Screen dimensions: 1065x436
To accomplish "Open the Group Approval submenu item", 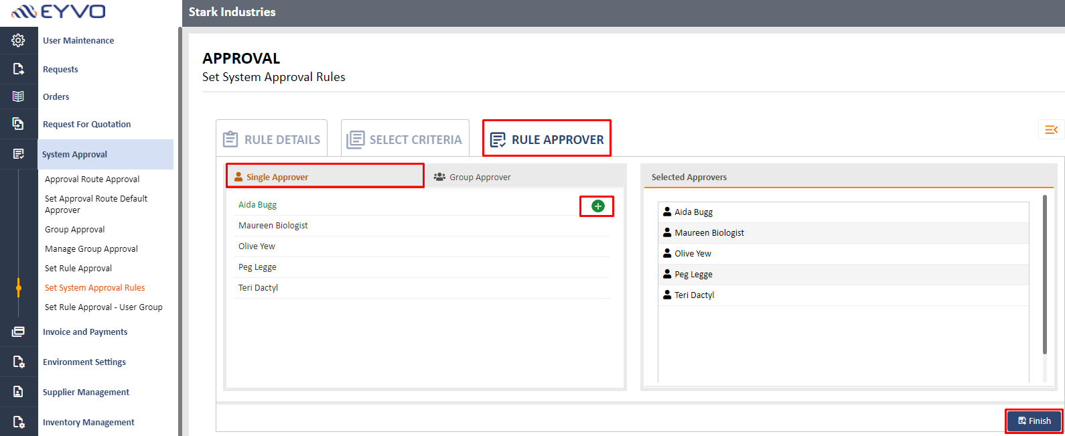I will point(75,230).
